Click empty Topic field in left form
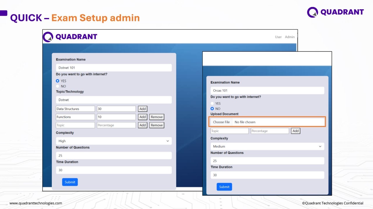This screenshot has width=373, height=209. pyautogui.click(x=75, y=125)
